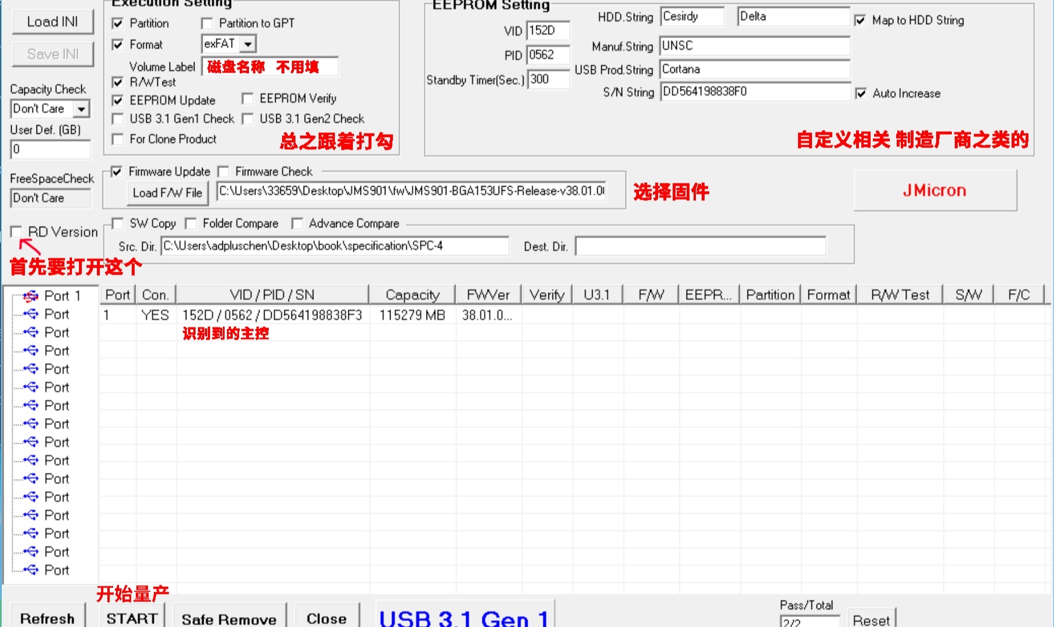Sort by the VID / PID / SN column header
Screen dimensions: 1054x627
pyautogui.click(x=272, y=295)
